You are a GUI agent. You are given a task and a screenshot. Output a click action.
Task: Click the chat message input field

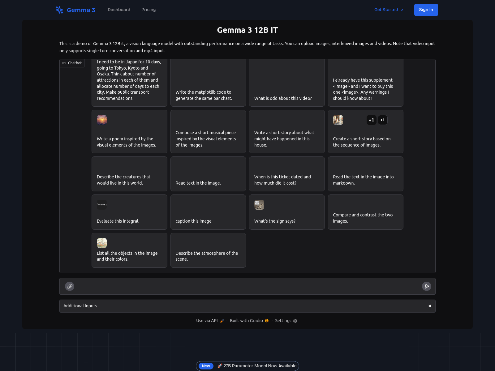click(247, 286)
